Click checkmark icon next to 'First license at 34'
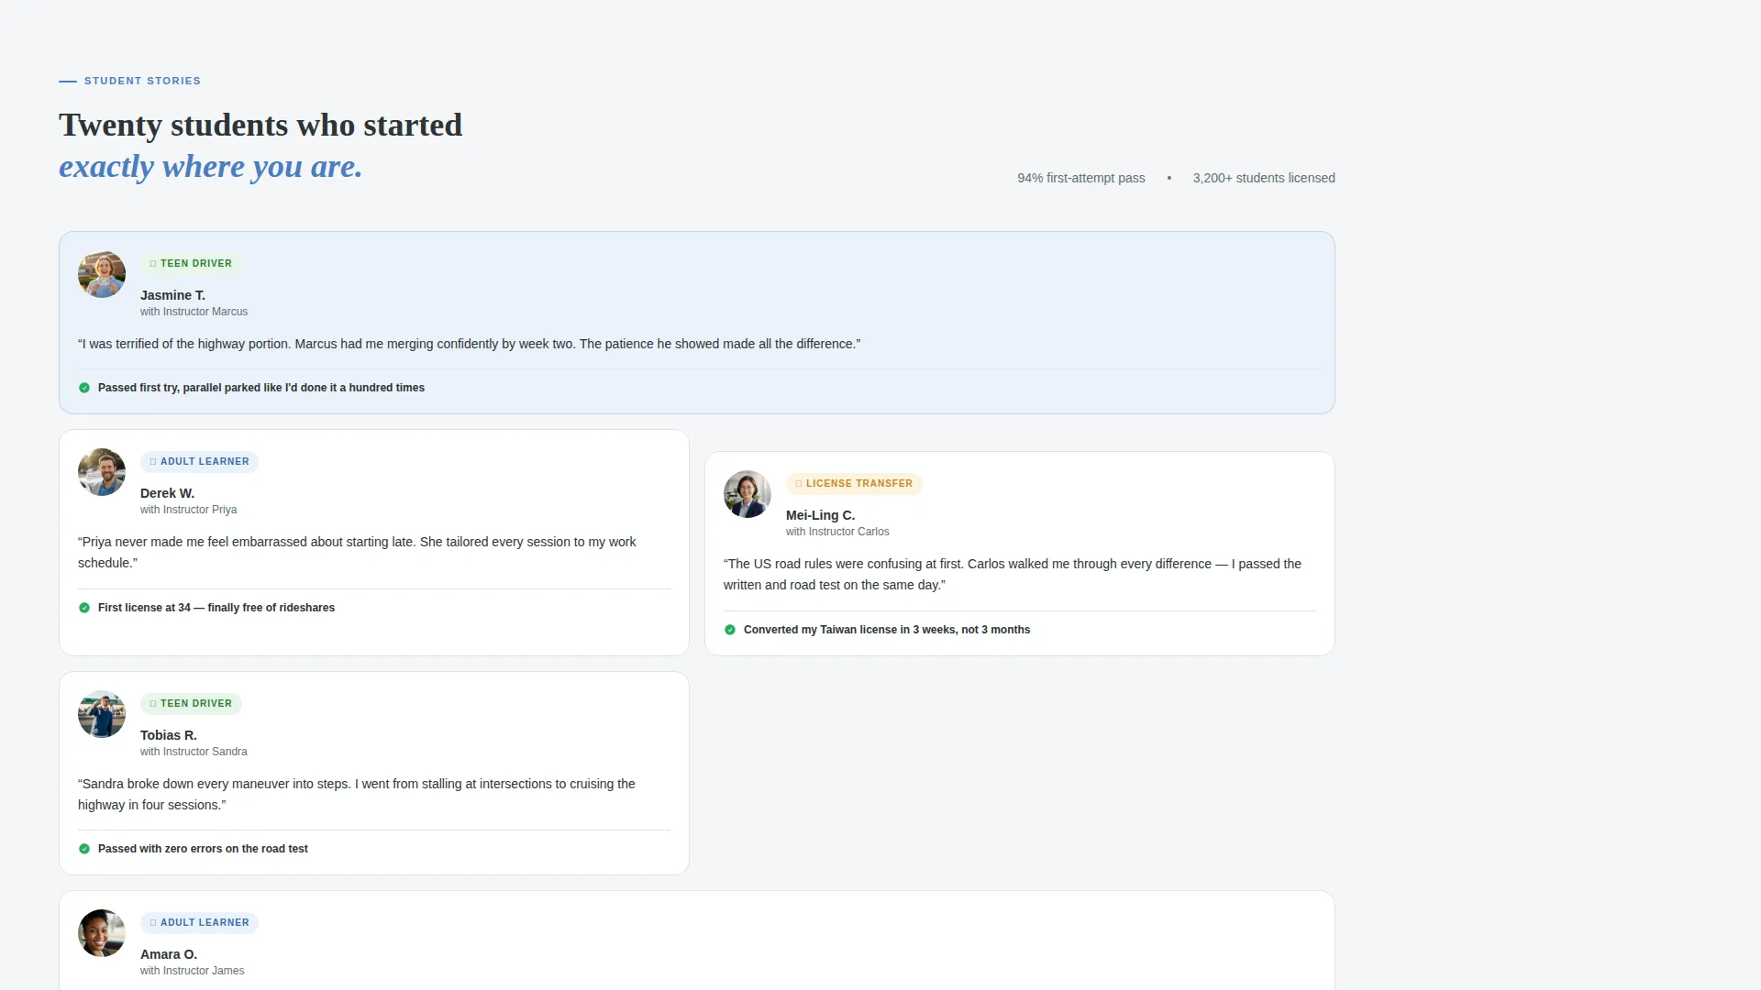Viewport: 1761px width, 990px height. tap(84, 608)
